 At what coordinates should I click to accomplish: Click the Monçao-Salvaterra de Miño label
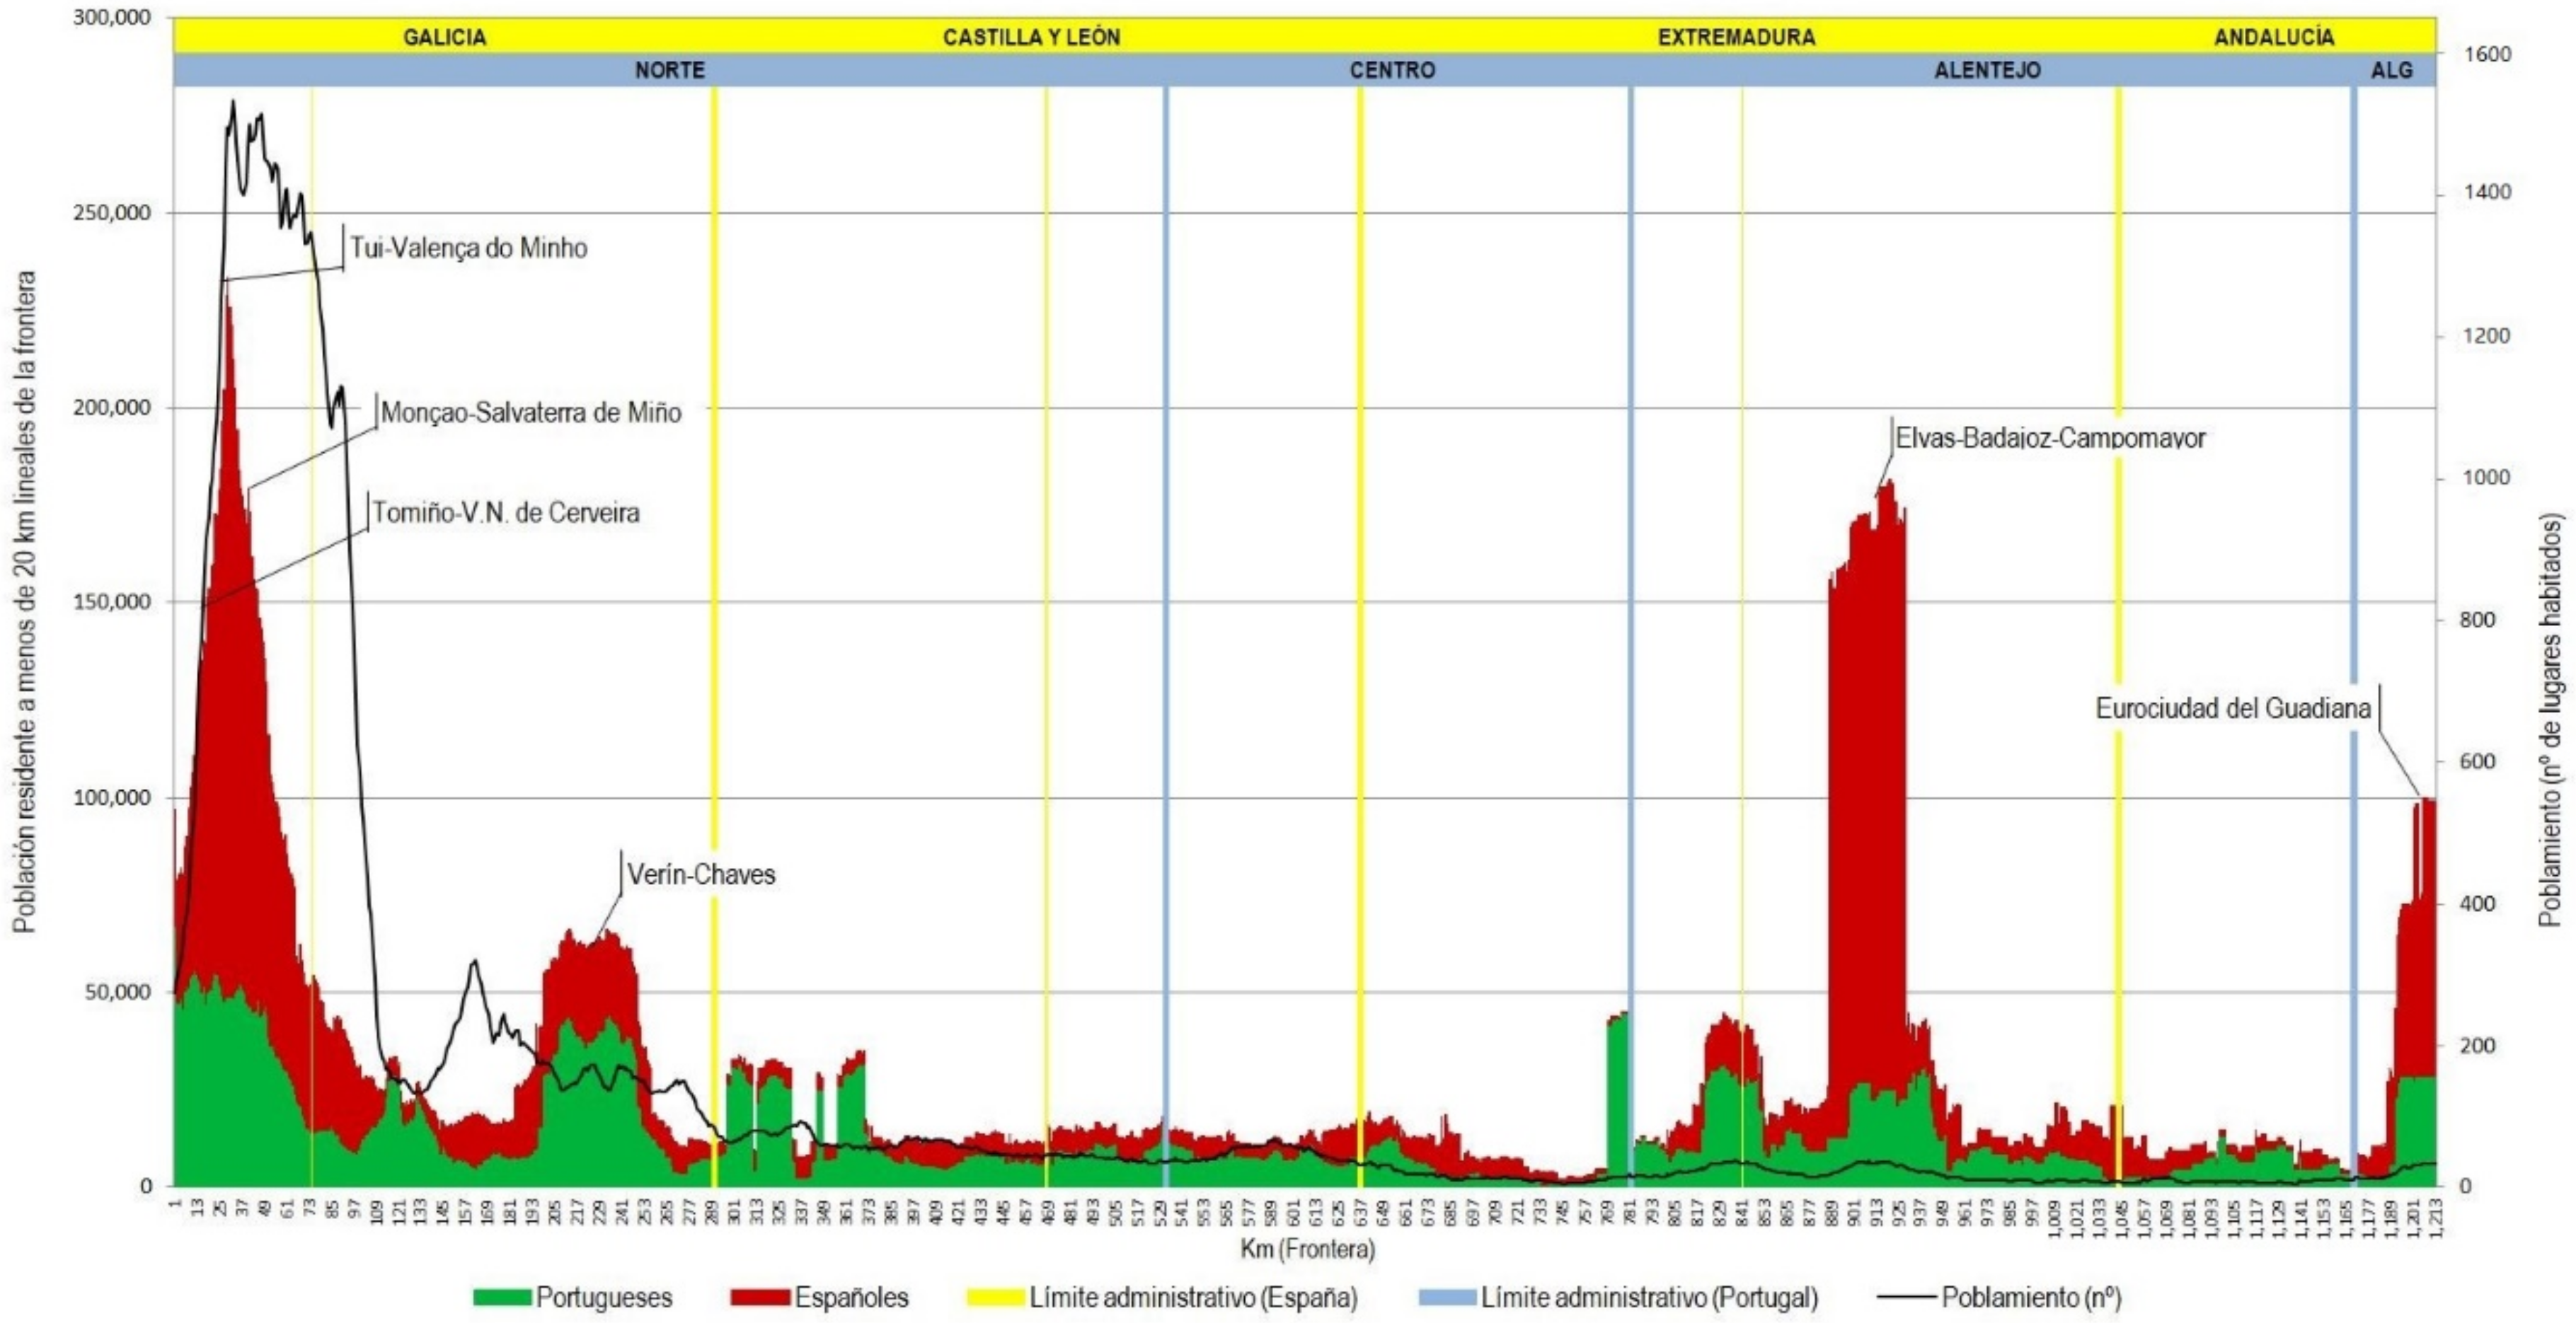(531, 412)
